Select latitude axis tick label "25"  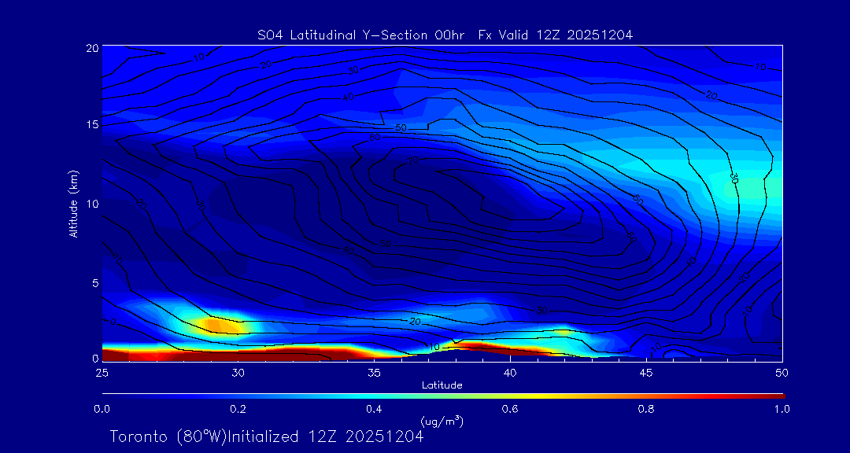click(102, 372)
